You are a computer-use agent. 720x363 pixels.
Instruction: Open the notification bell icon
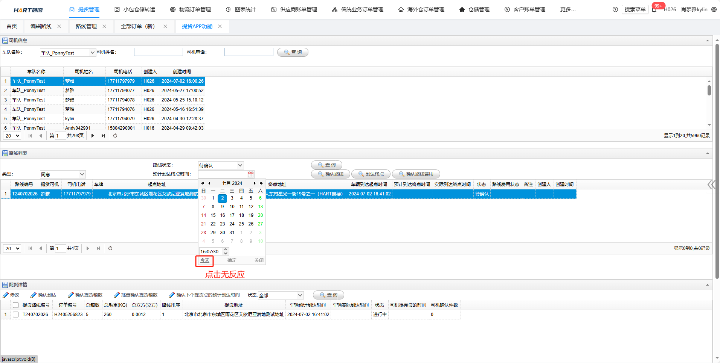(x=654, y=9)
